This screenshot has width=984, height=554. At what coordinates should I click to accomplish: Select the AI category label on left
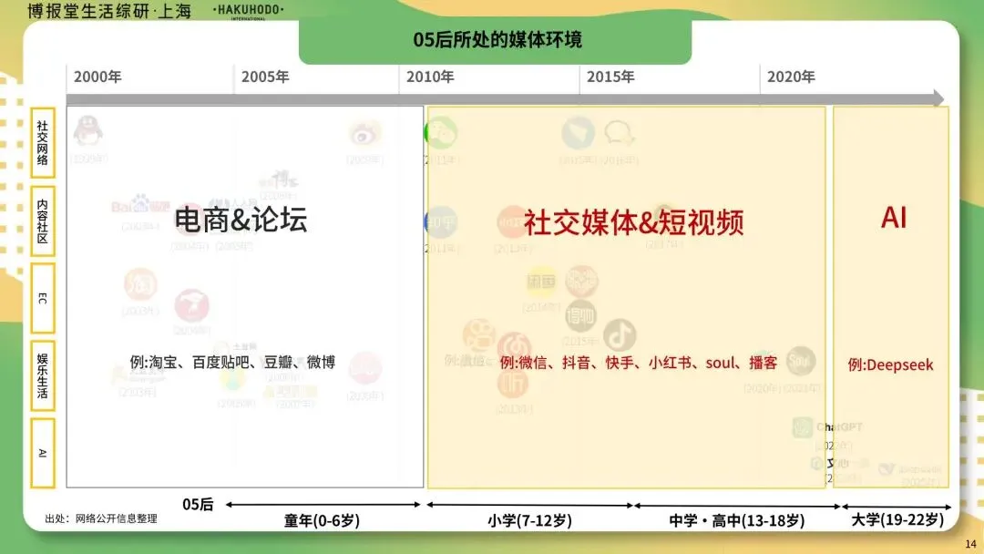(43, 453)
